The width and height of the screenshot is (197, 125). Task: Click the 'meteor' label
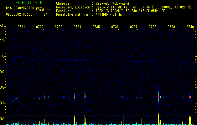click(x=44, y=10)
